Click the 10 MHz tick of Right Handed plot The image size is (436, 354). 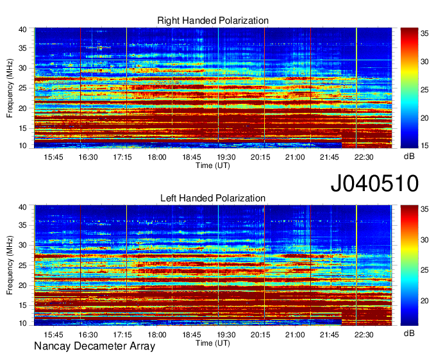[22, 146]
